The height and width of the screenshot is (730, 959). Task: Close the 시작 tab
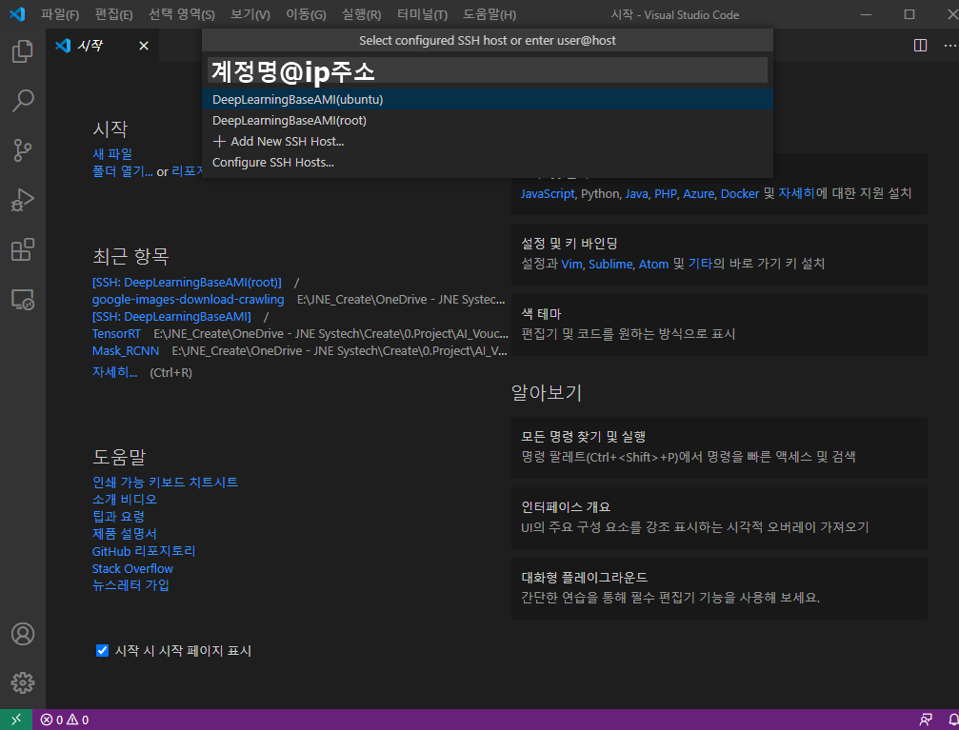[x=144, y=46]
